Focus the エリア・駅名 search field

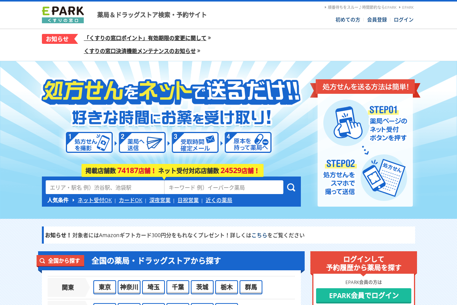(105, 187)
